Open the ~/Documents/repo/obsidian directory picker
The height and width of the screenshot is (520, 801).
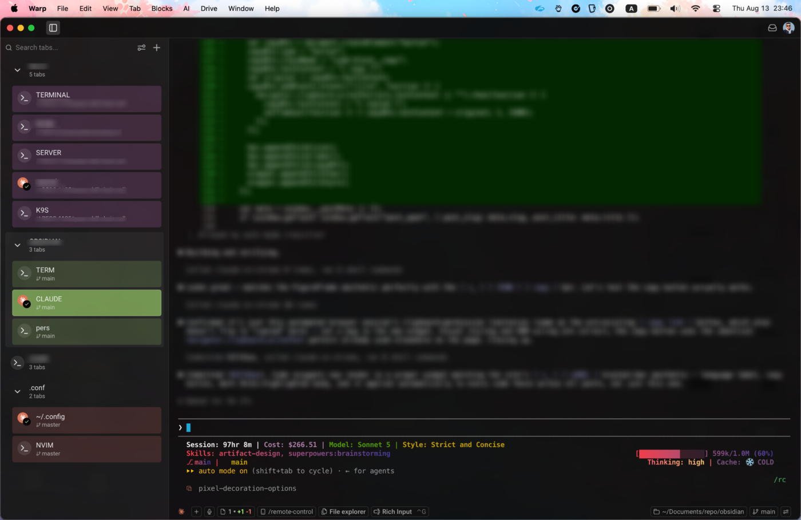pos(699,511)
